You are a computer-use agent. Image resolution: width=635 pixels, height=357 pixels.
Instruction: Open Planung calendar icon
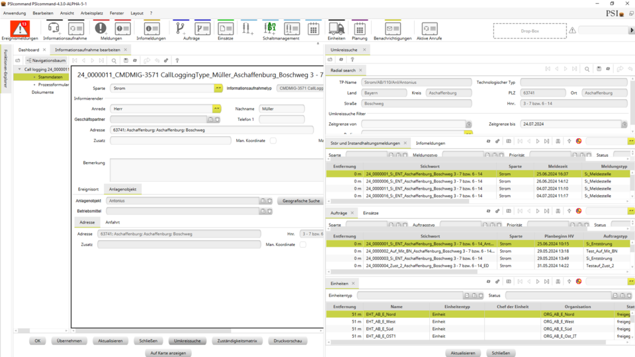(359, 28)
